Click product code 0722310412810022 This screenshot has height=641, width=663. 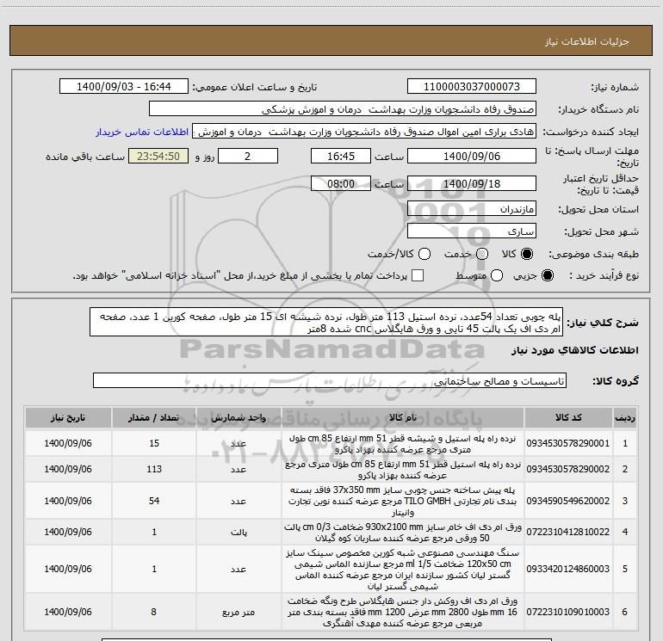568,532
